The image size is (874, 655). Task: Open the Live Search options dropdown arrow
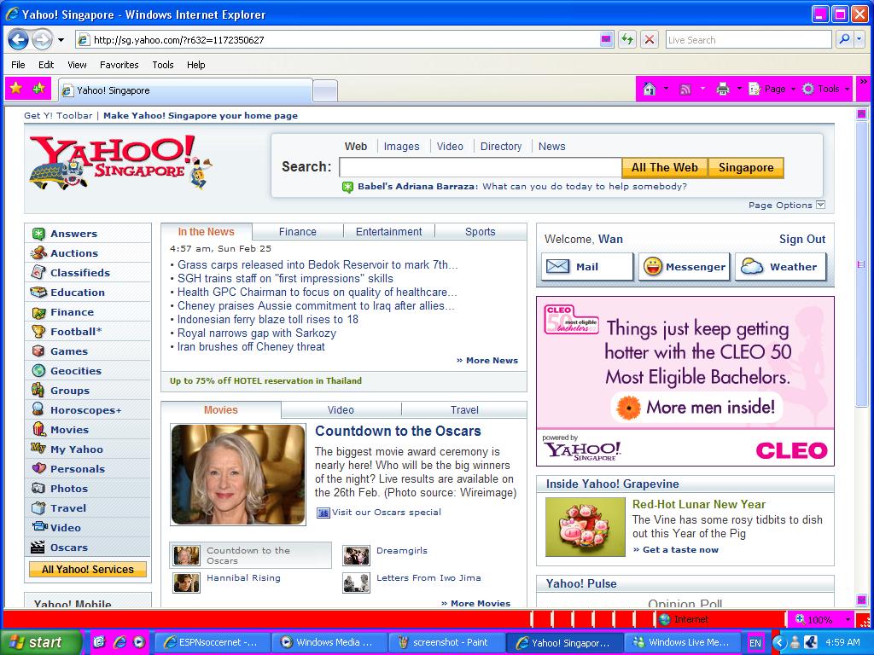pyautogui.click(x=859, y=39)
